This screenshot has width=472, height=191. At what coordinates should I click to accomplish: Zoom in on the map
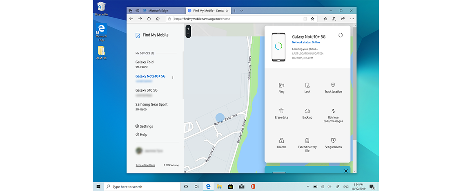pos(188,28)
